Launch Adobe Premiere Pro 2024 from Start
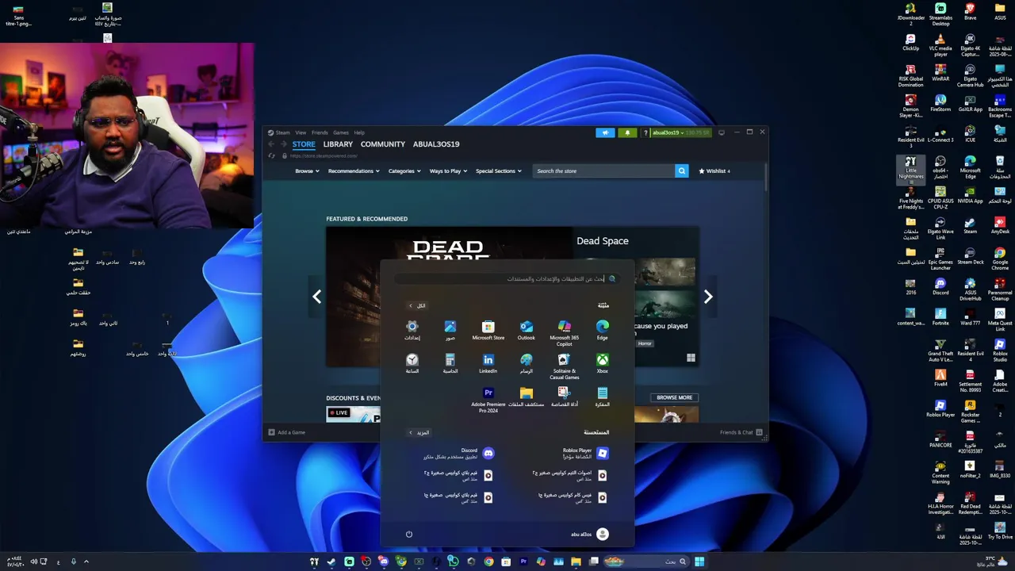 pyautogui.click(x=488, y=400)
